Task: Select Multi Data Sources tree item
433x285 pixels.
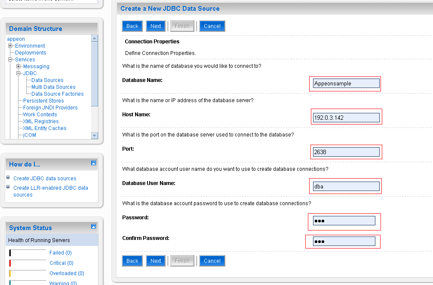Action: tap(53, 87)
